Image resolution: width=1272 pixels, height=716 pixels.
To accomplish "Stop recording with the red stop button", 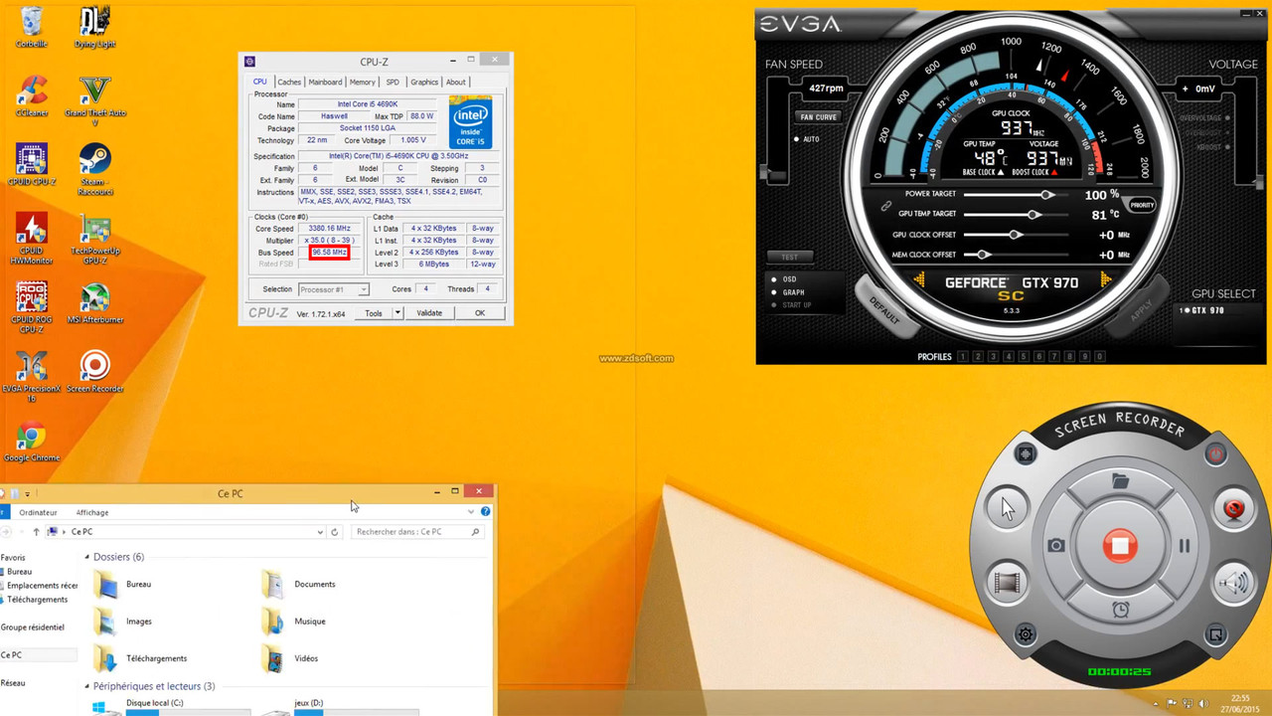I will click(x=1120, y=546).
